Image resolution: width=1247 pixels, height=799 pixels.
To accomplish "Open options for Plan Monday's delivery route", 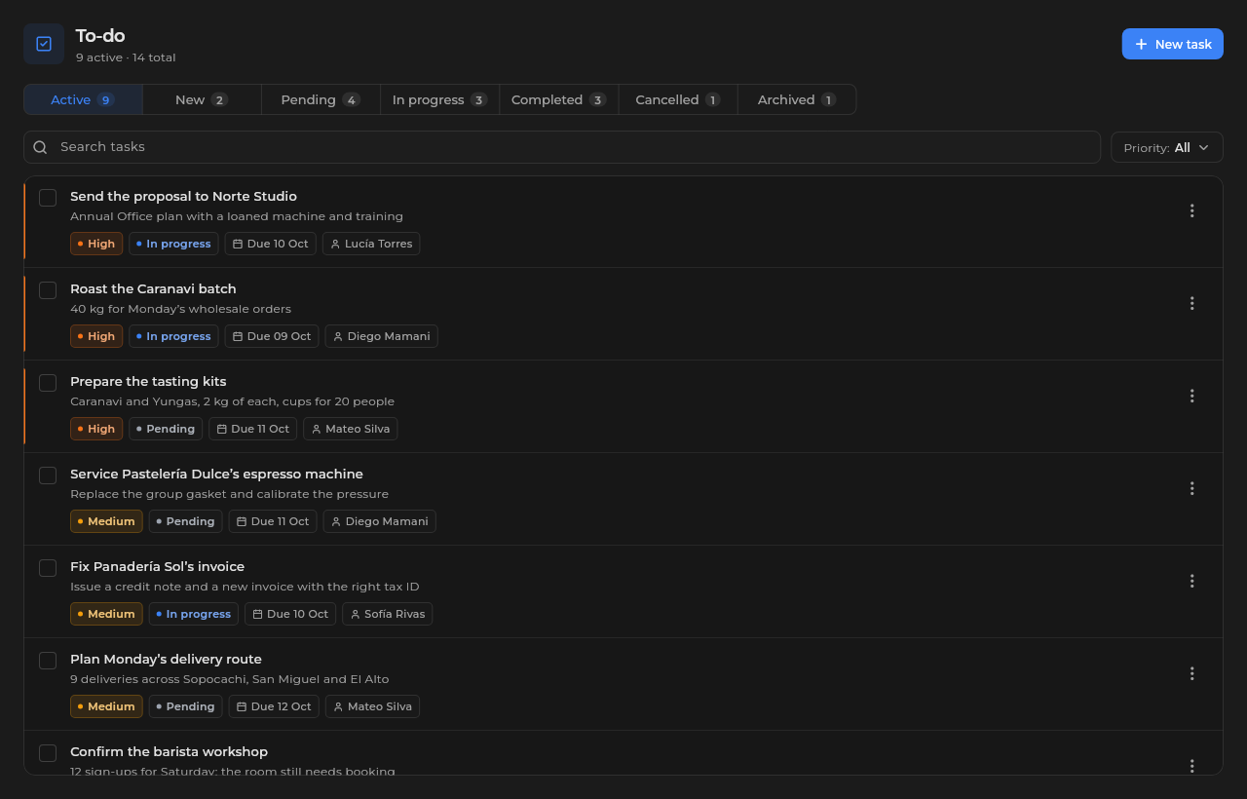I will pos(1191,673).
